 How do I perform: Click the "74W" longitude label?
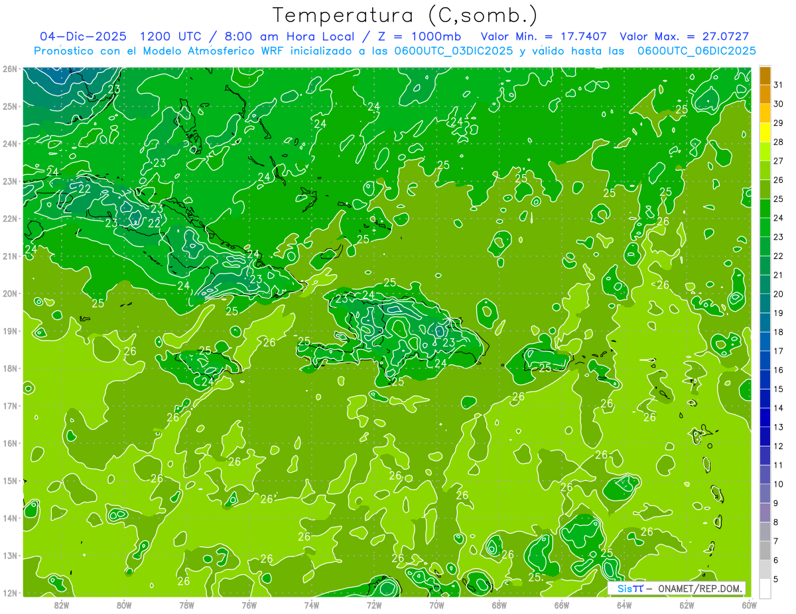point(312,604)
